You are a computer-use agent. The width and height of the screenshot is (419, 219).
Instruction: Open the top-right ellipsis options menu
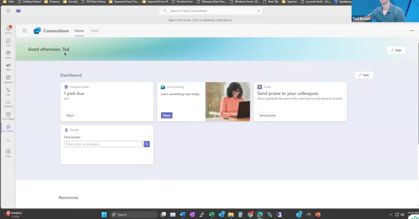click(412, 30)
